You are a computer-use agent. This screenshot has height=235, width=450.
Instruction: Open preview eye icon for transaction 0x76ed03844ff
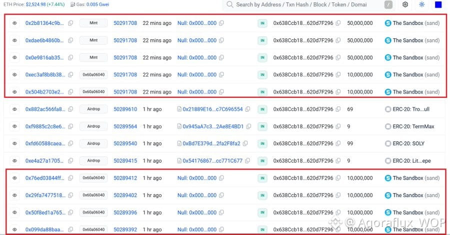coord(14,178)
